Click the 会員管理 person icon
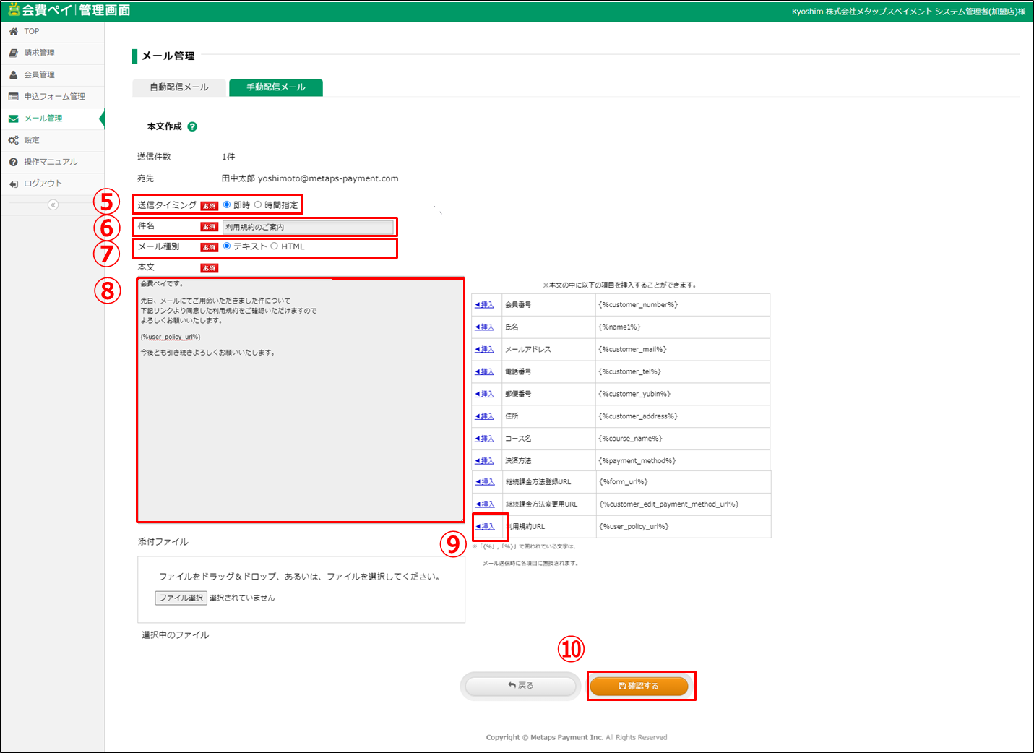 point(13,75)
